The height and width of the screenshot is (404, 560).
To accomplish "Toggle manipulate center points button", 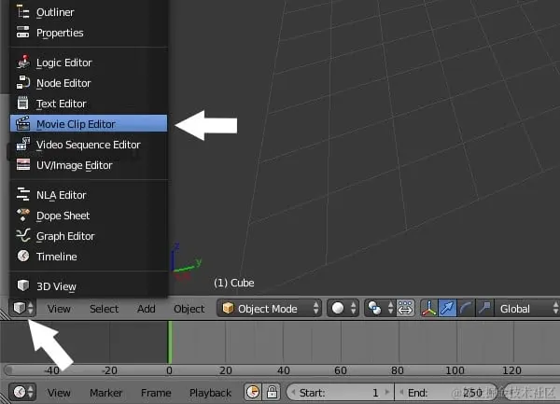I will point(405,308).
